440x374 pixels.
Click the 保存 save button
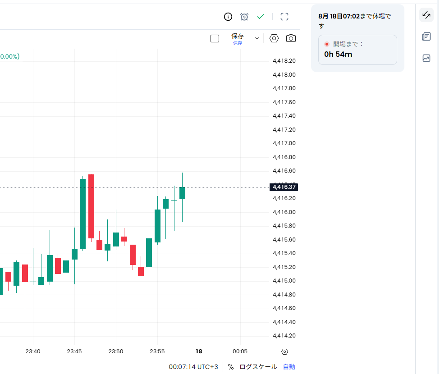coord(238,39)
